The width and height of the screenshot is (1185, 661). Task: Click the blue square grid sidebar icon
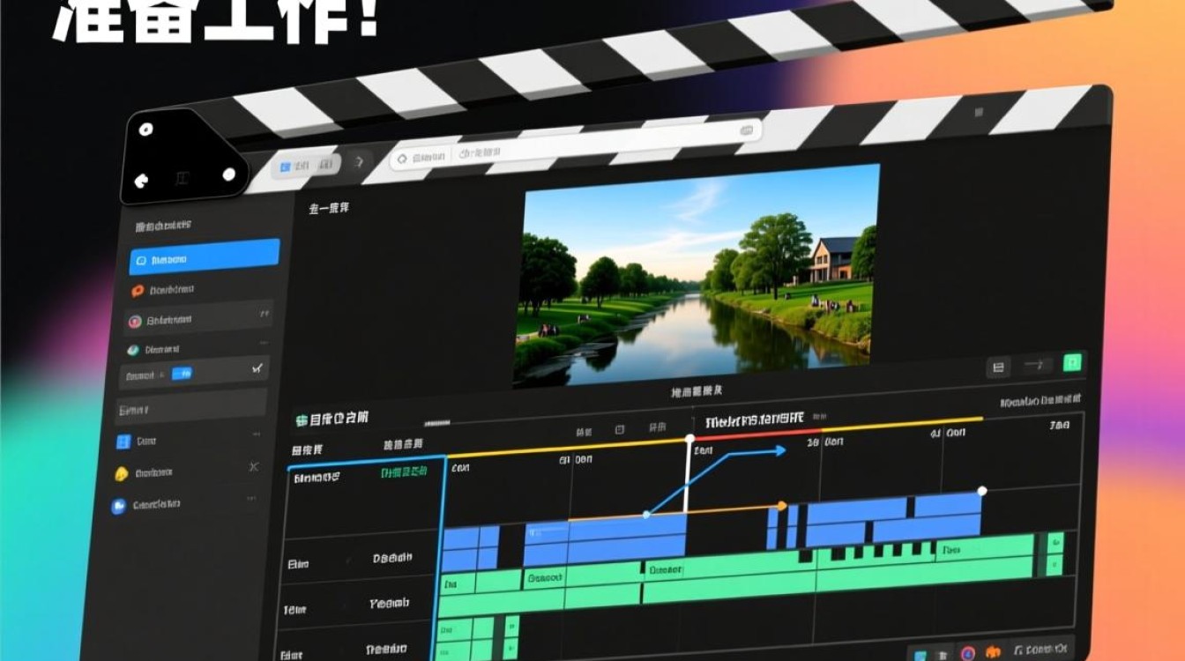click(123, 442)
